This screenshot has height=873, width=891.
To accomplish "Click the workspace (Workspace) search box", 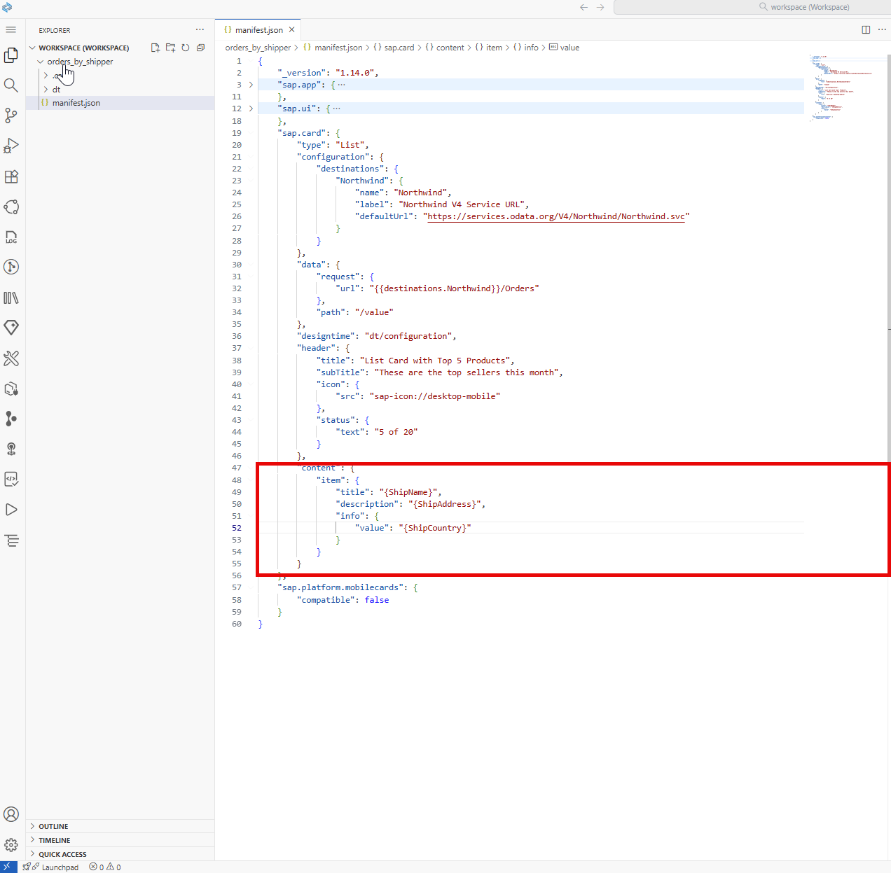I will coord(752,7).
